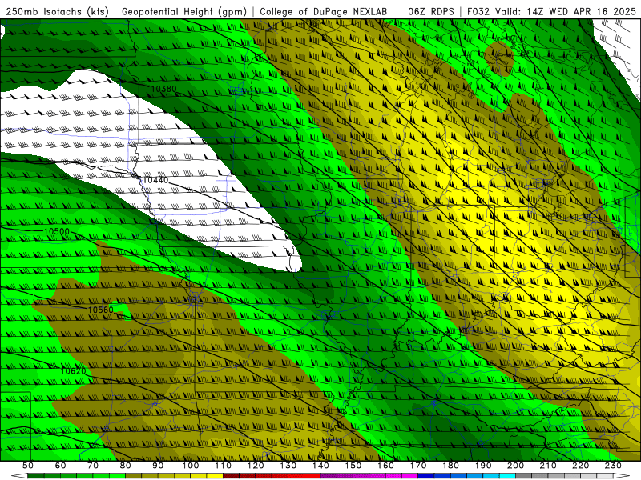Click the 110 value on the color scale
641x480 pixels.
(x=224, y=466)
